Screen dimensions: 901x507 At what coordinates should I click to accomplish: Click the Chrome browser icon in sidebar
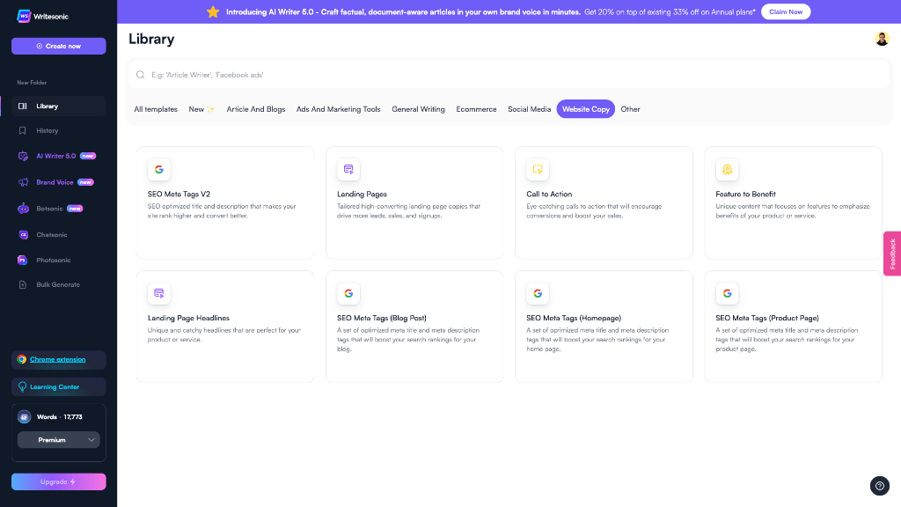pyautogui.click(x=22, y=359)
